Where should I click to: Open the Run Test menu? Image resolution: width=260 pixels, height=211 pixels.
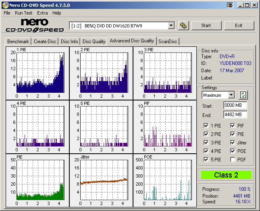(24, 13)
